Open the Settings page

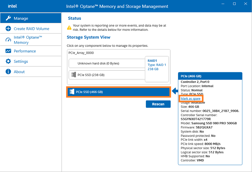click(31, 61)
